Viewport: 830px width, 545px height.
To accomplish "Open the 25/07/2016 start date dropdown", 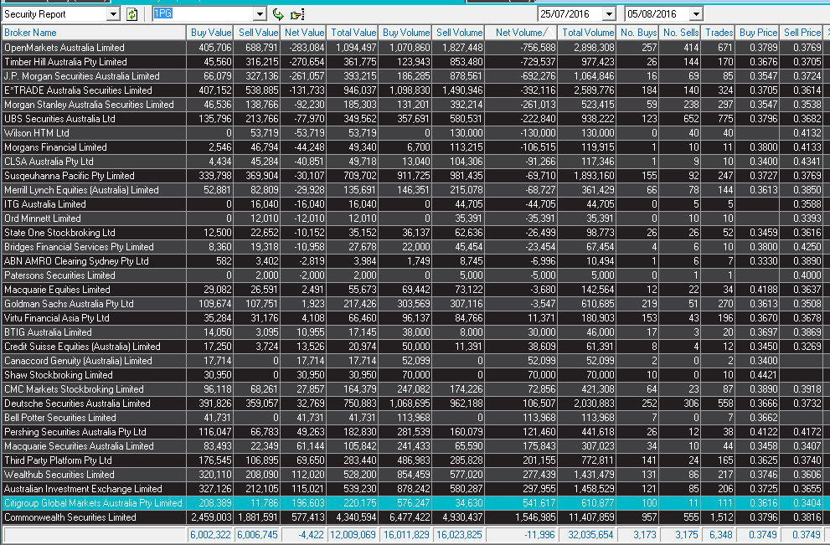I will (x=609, y=14).
